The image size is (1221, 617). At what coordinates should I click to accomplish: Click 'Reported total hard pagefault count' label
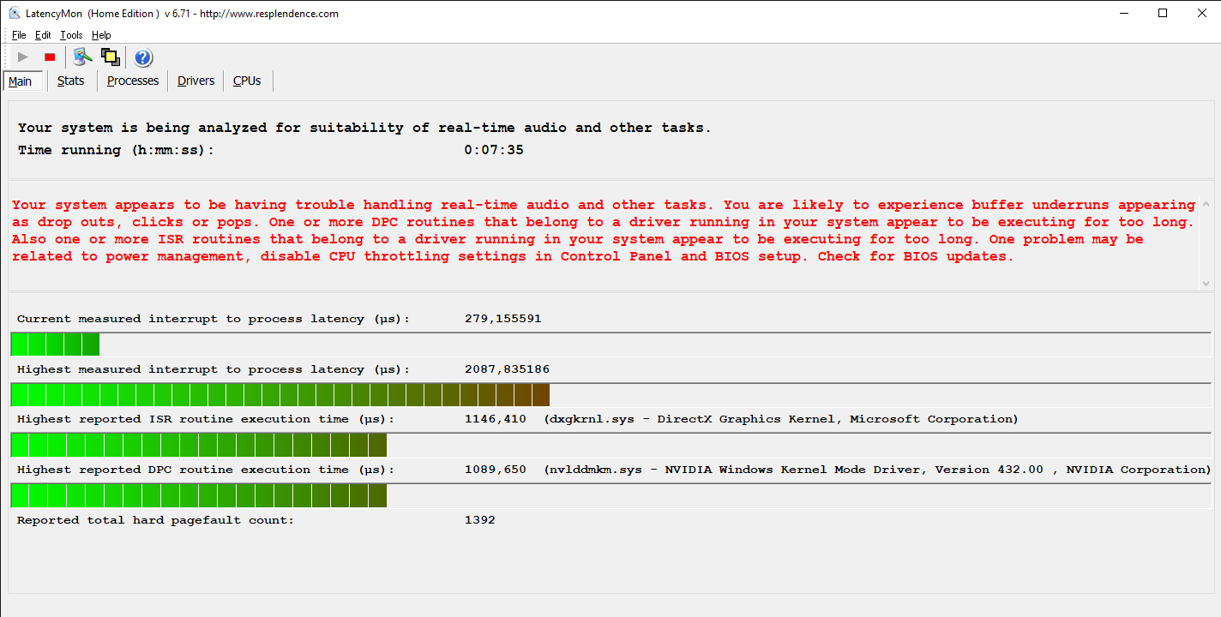pyautogui.click(x=155, y=520)
